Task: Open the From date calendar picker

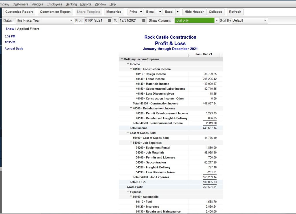Action: [x=109, y=20]
